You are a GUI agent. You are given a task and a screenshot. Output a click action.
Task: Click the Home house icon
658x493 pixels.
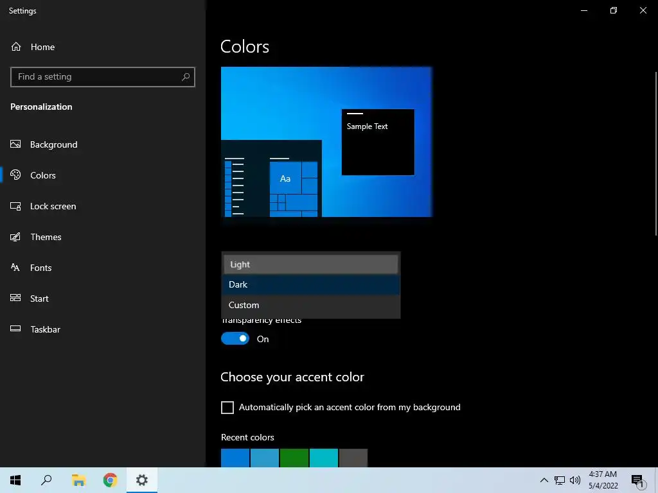point(16,46)
